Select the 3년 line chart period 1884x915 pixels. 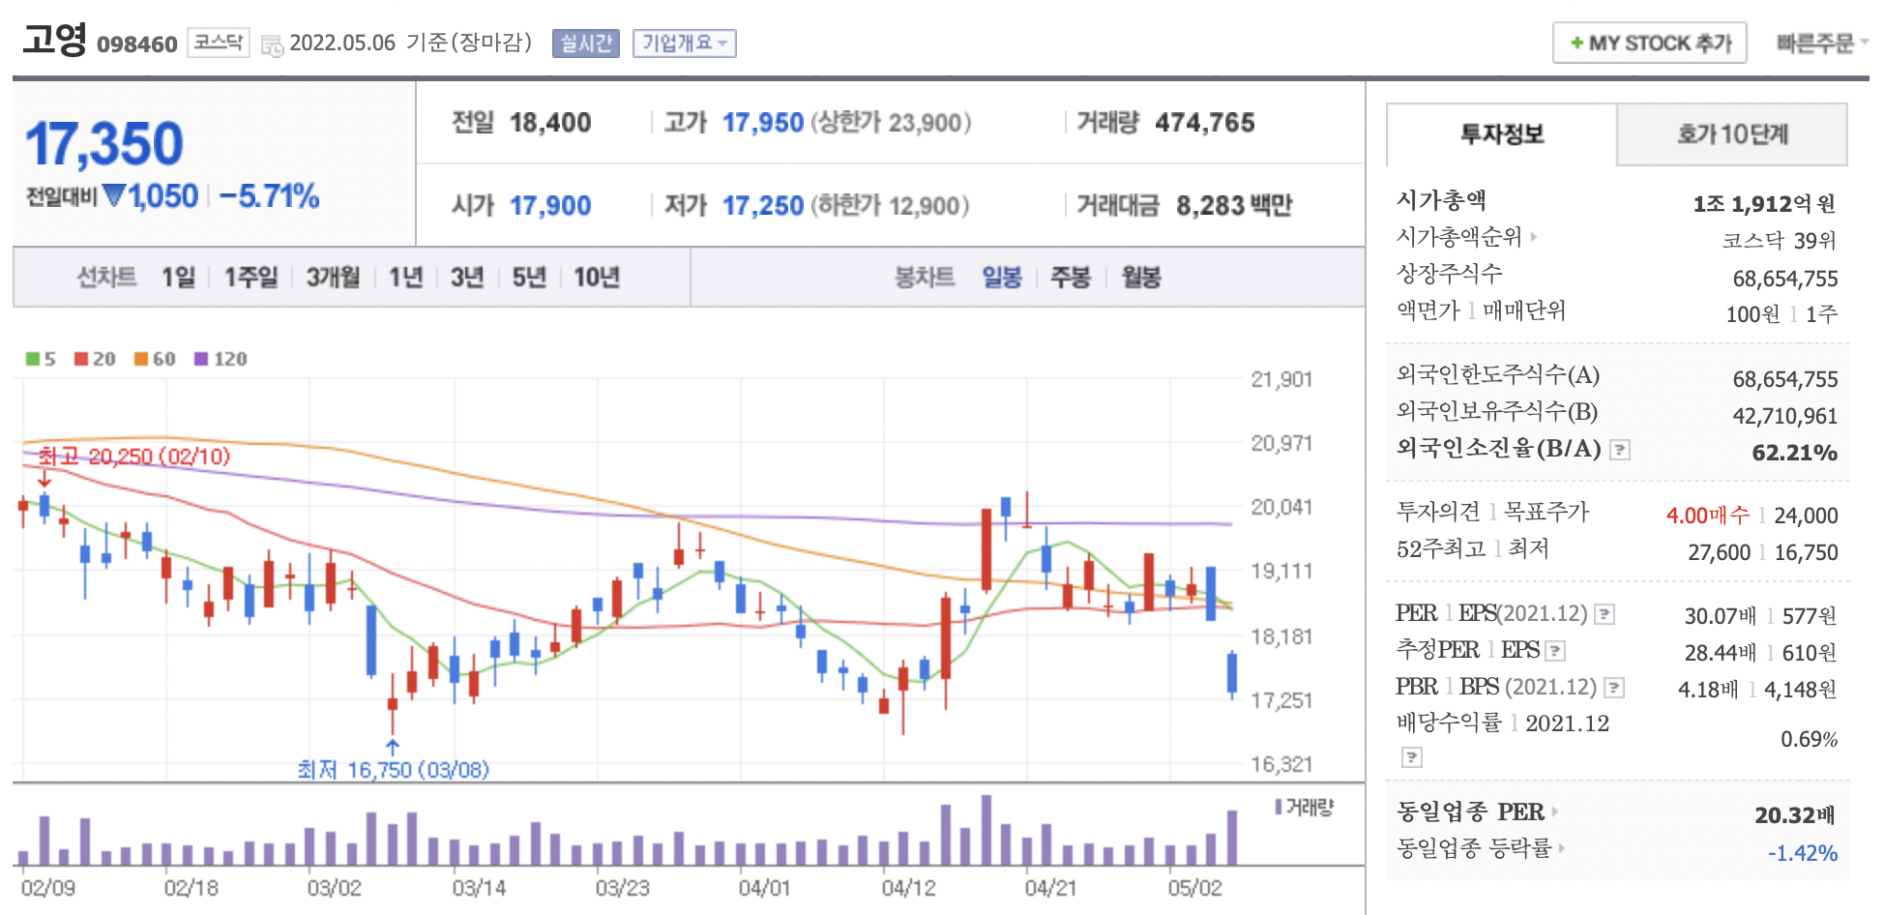coord(467,278)
